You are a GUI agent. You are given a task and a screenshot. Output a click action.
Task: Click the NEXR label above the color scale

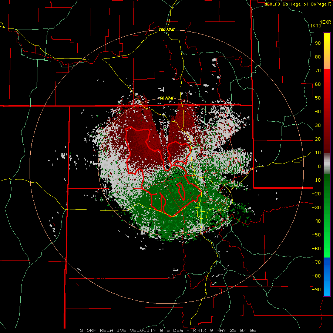325,22
